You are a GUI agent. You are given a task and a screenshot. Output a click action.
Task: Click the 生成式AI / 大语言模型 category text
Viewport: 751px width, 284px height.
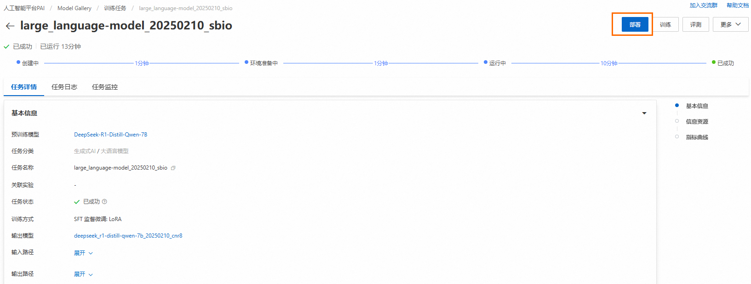pos(101,151)
